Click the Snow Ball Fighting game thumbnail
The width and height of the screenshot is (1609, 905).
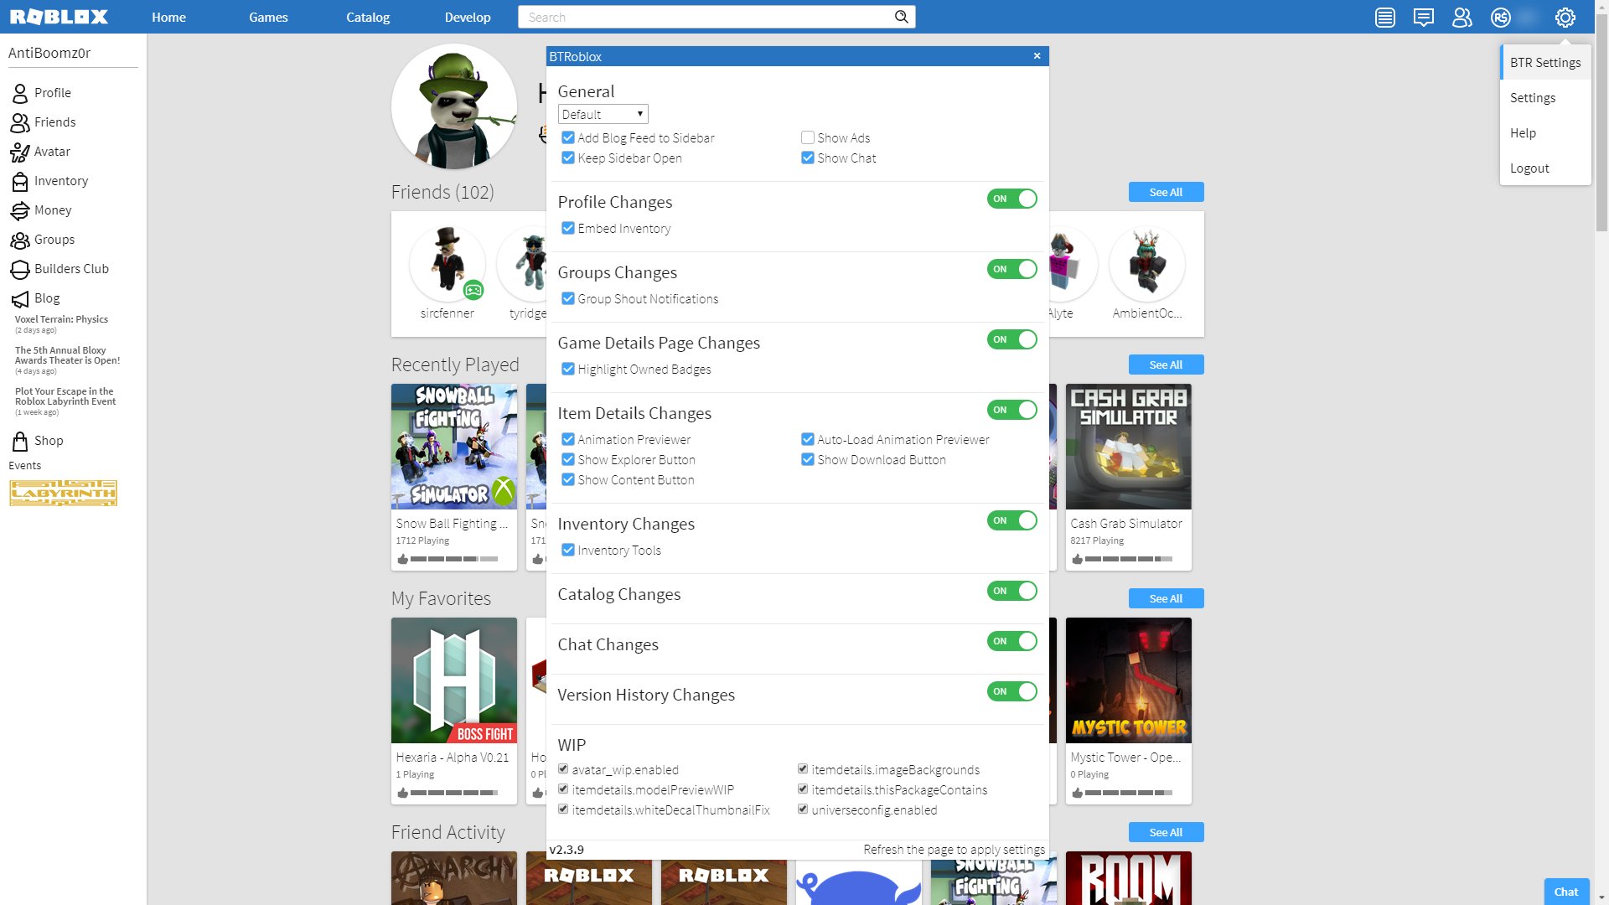pos(454,447)
